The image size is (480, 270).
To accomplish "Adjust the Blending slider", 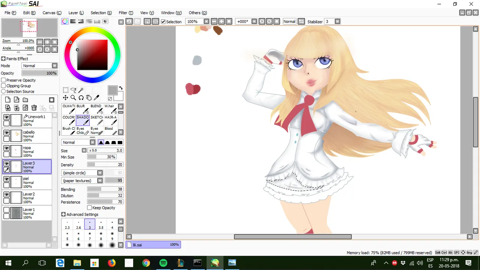I will (105, 189).
